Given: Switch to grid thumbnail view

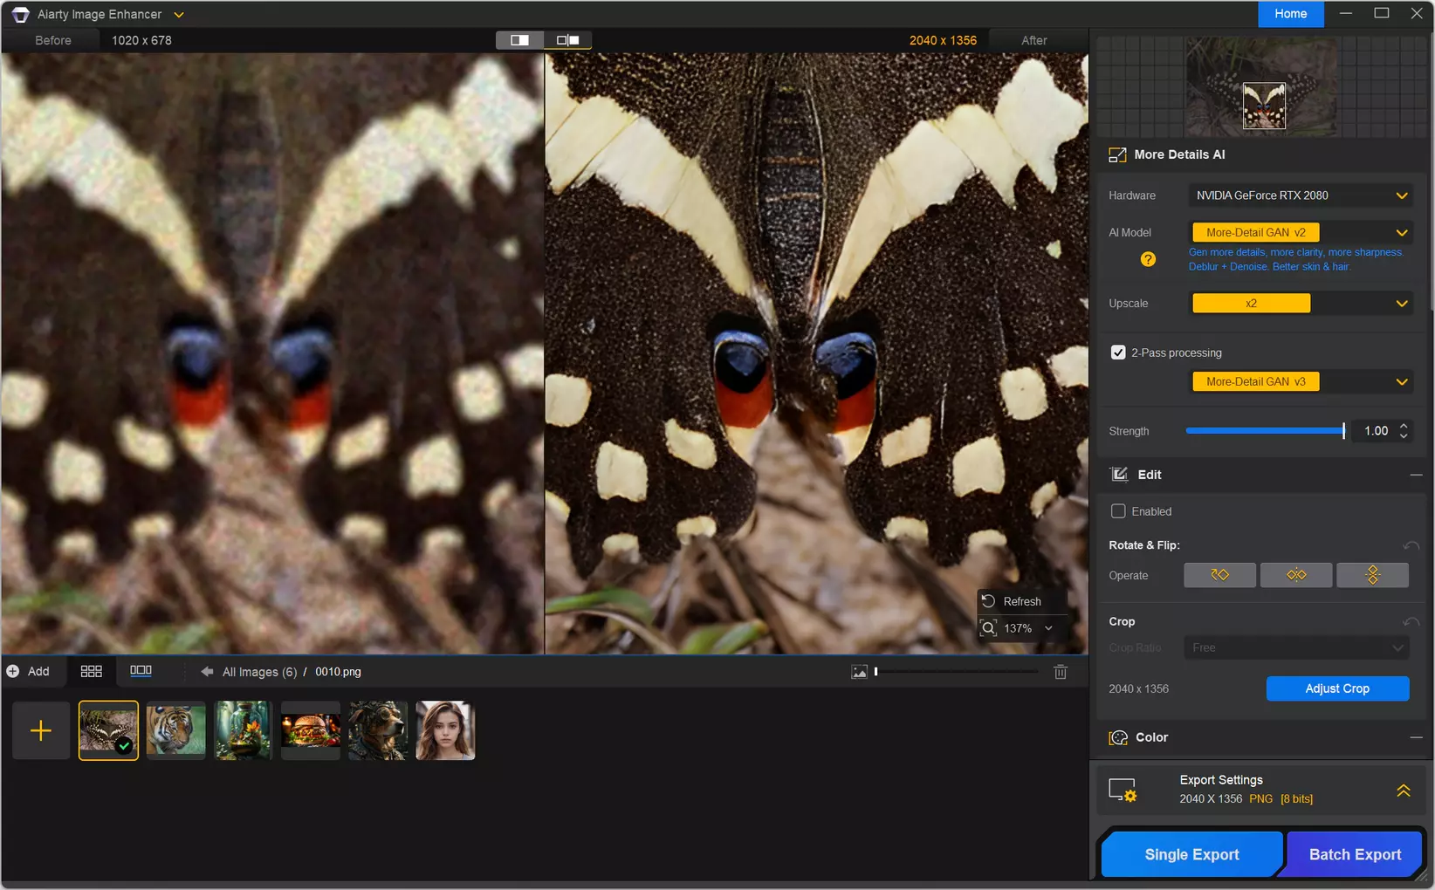Looking at the screenshot, I should point(91,671).
